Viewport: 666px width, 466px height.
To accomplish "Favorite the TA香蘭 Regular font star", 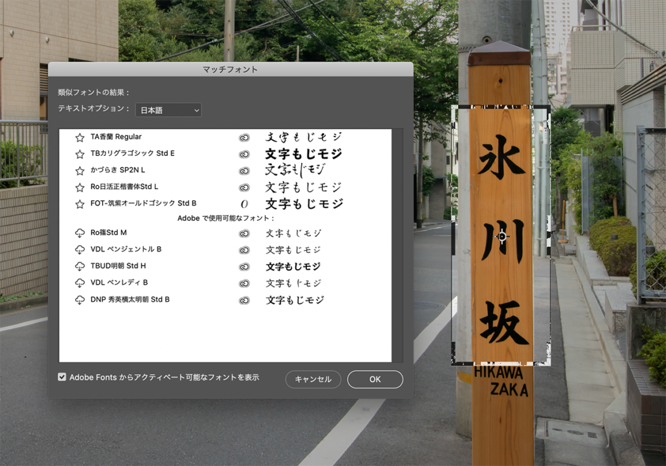I will 79,138.
